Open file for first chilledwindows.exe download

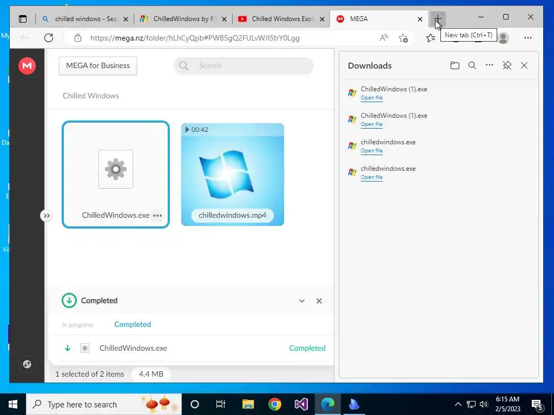coord(371,151)
